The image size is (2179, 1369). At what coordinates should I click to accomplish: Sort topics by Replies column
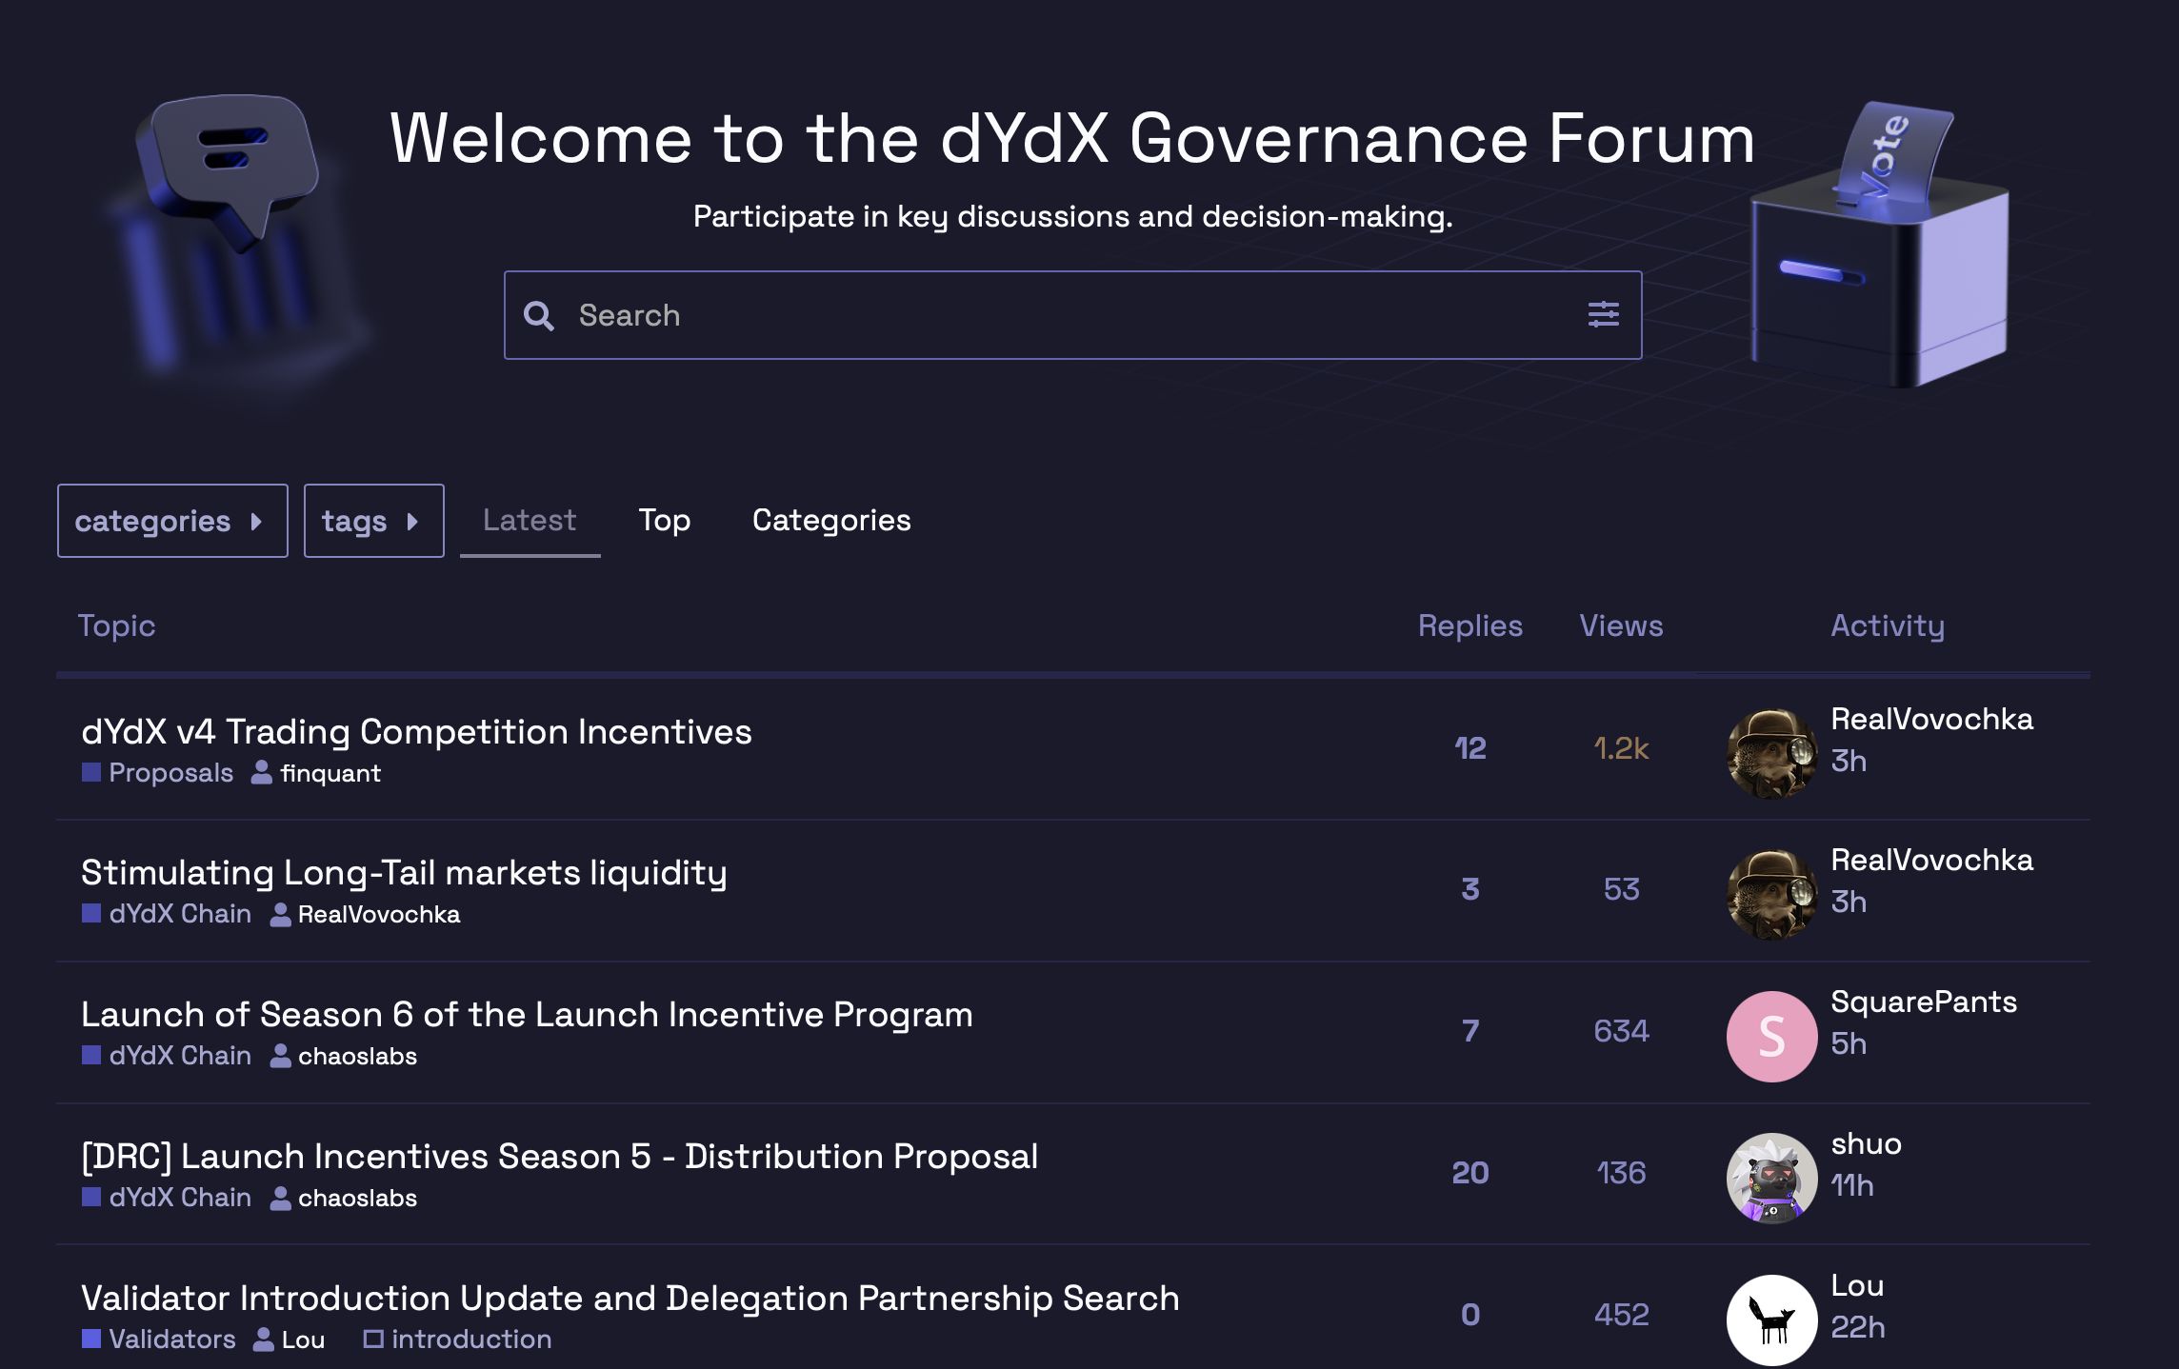click(x=1469, y=625)
